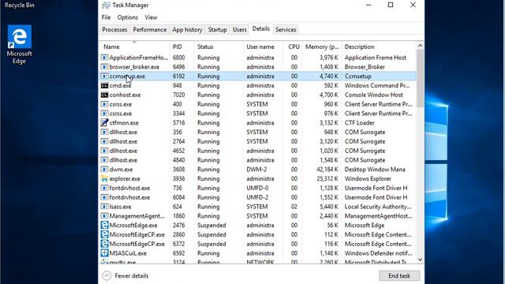Click the cmd.exe process icon
This screenshot has width=505, height=284.
click(x=104, y=86)
